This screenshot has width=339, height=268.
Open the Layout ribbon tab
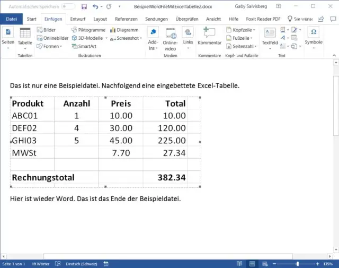point(100,19)
